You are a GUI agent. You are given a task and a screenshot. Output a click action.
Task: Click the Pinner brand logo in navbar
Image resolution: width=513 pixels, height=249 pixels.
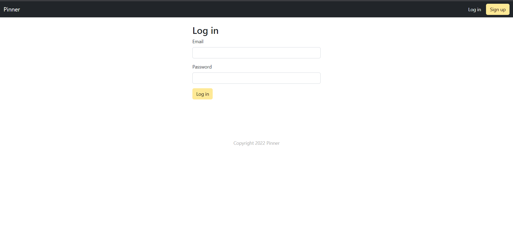[x=11, y=9]
